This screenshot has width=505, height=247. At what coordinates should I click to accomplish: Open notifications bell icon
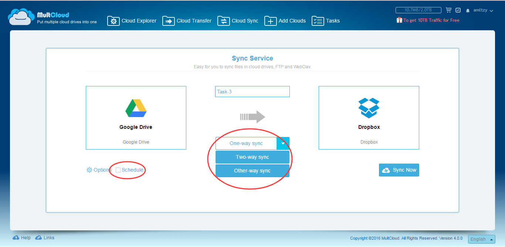(x=468, y=11)
